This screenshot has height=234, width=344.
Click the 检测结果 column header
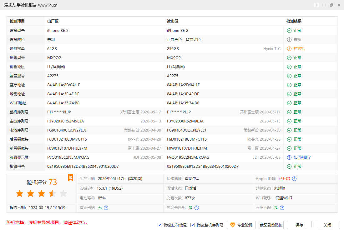pos(294,21)
